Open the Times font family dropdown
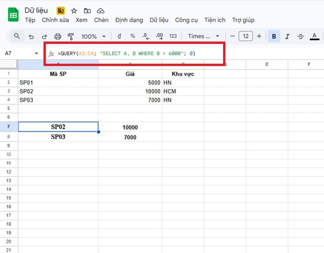The width and height of the screenshot is (324, 253). (204, 36)
